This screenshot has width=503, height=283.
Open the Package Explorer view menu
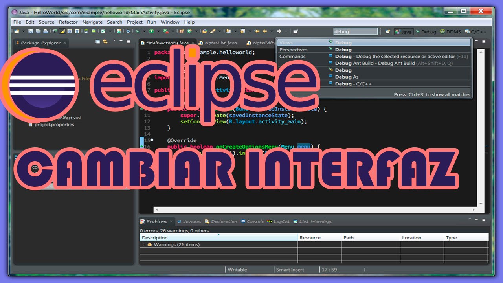(114, 40)
